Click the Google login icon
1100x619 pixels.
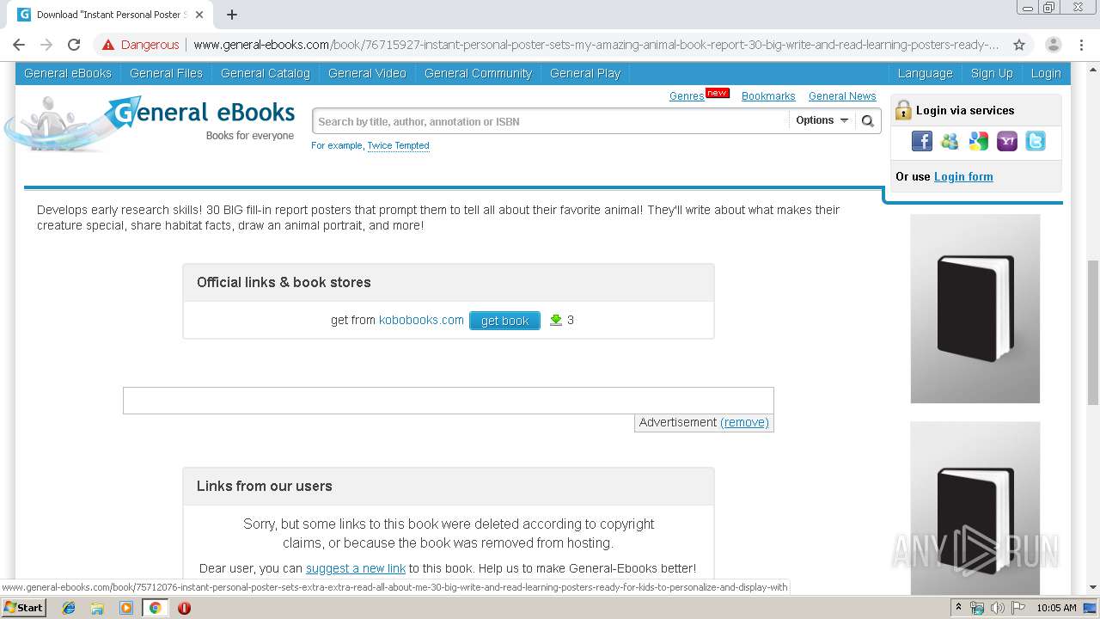pos(978,142)
